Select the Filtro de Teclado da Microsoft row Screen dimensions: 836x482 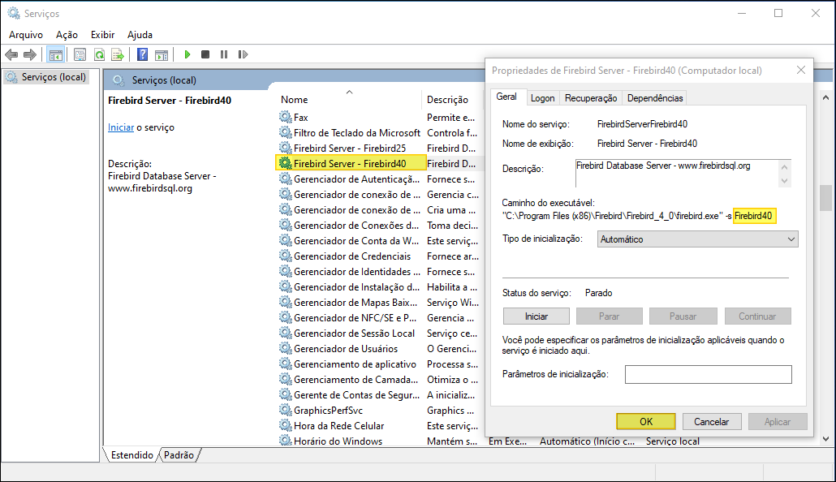tap(378, 132)
